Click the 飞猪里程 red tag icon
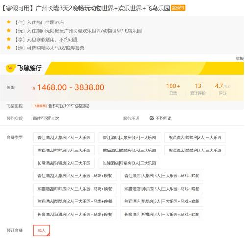This screenshot has width=245, height=238. coord(40,106)
